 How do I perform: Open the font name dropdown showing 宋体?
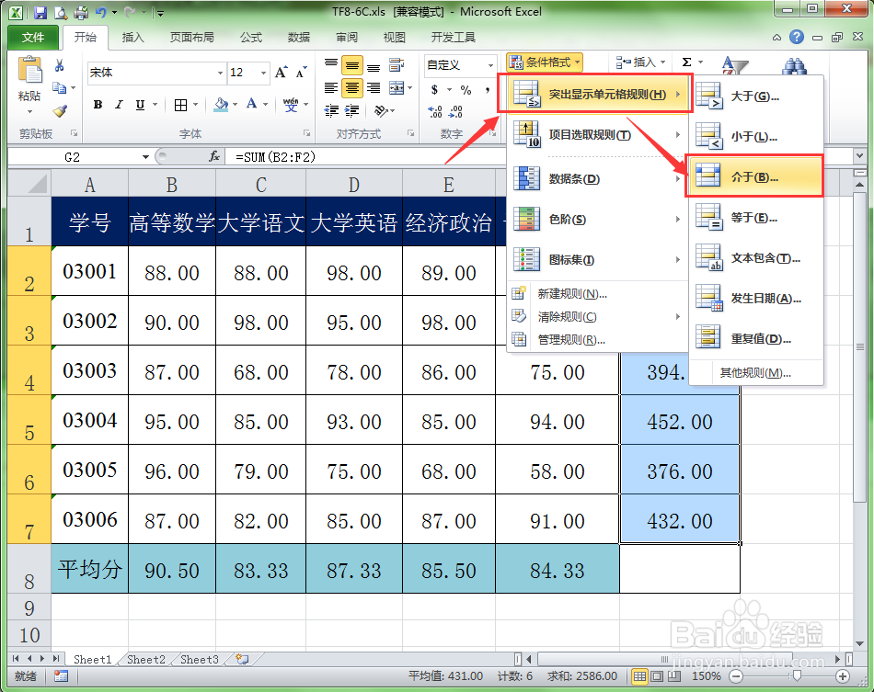[220, 73]
